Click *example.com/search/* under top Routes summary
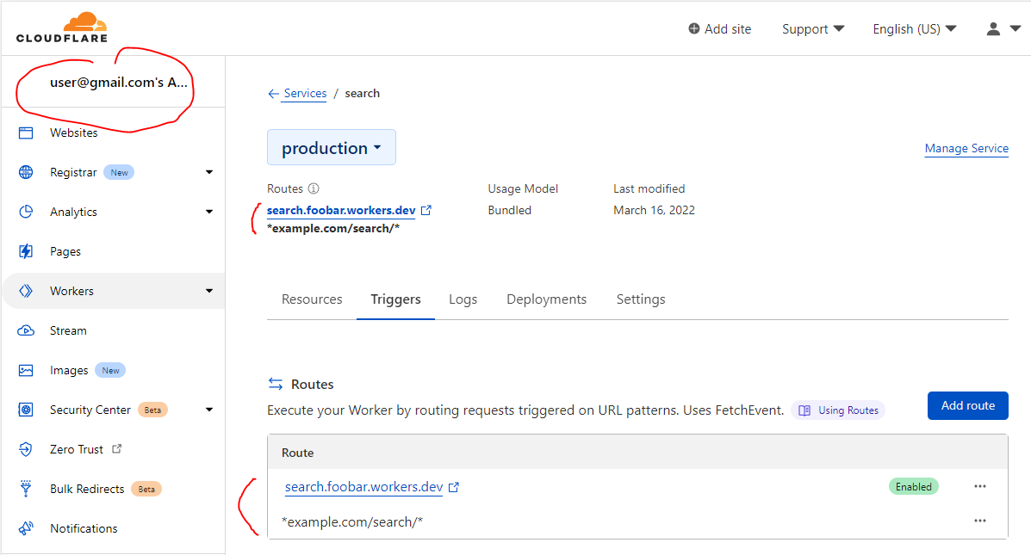 333,229
